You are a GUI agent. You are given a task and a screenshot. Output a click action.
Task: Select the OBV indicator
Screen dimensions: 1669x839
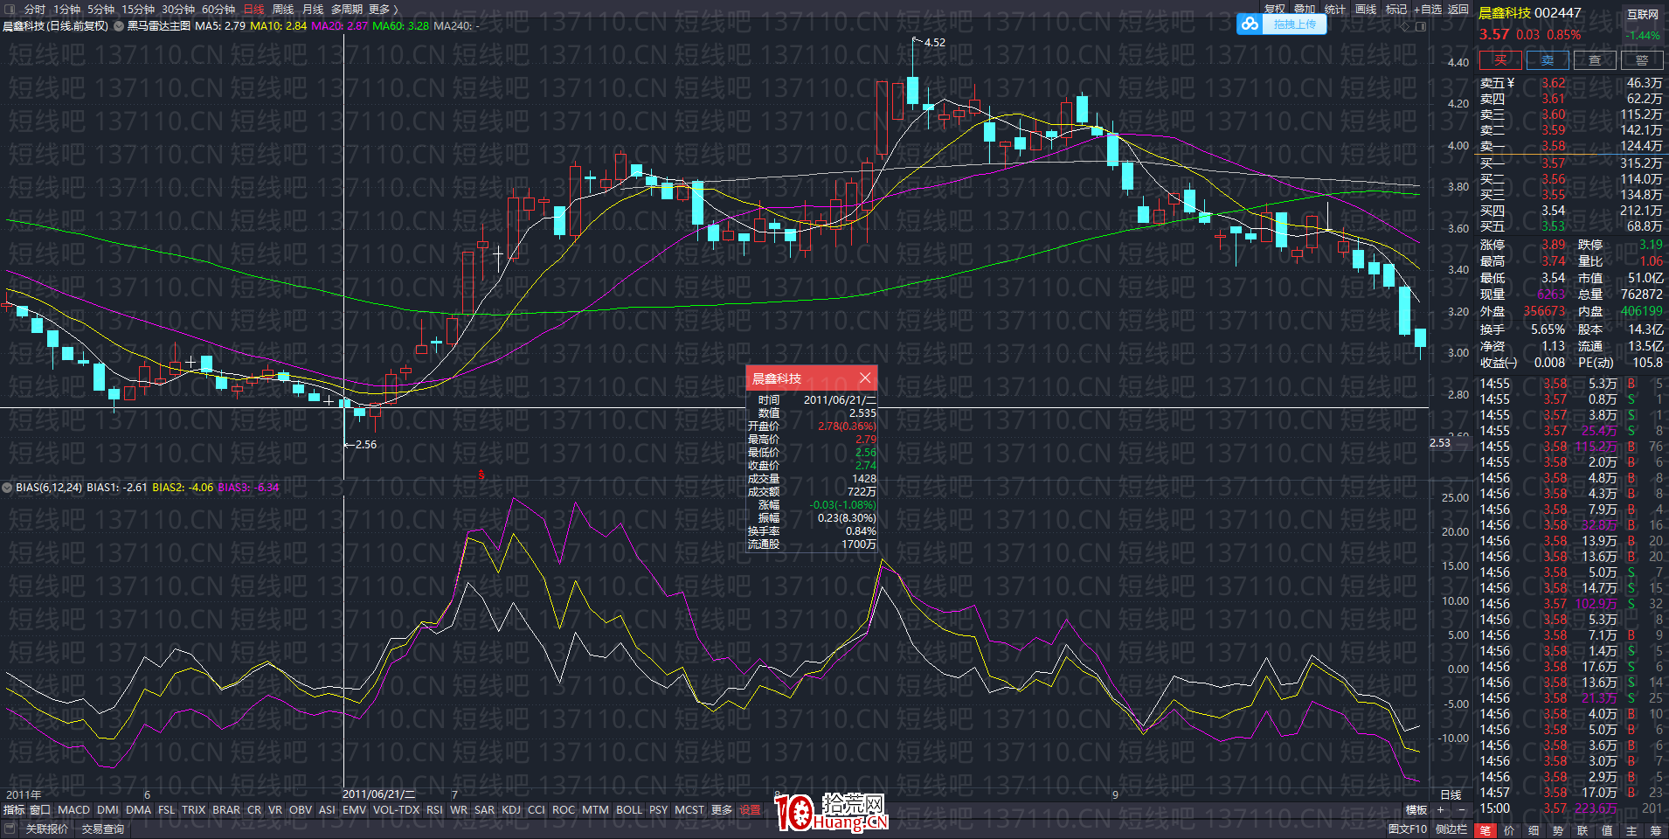click(x=301, y=810)
